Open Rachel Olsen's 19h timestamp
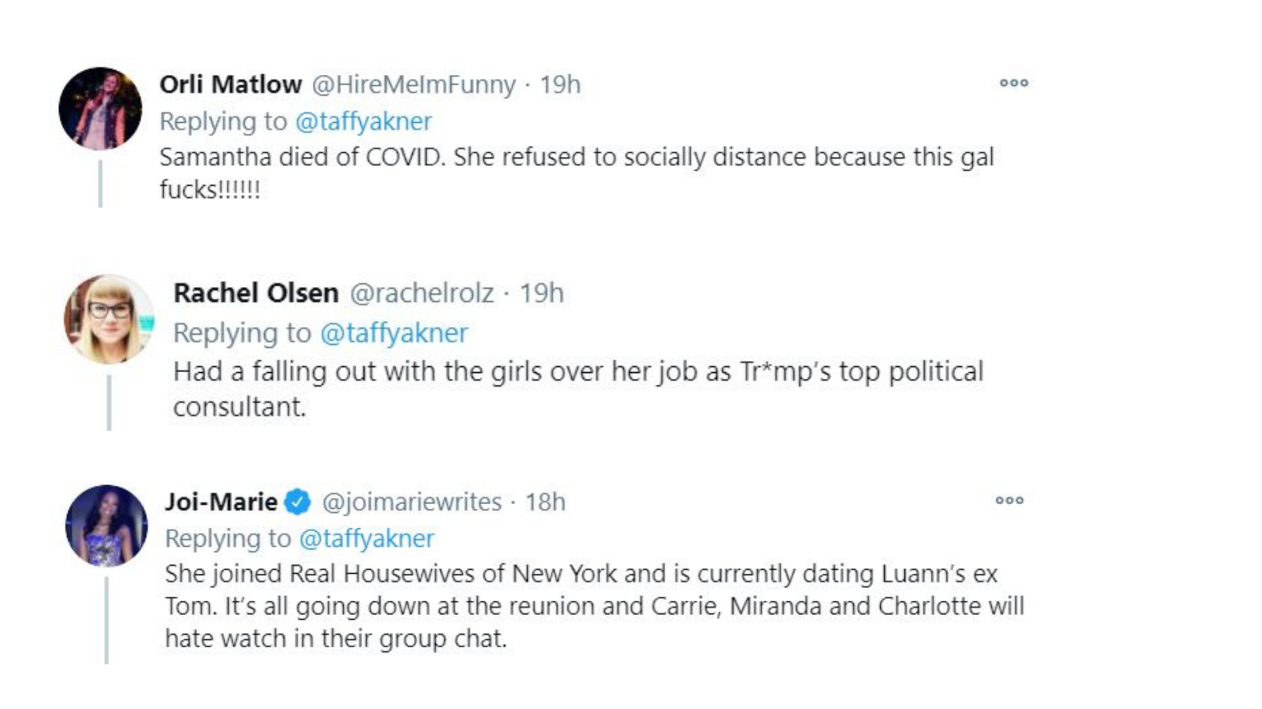 click(542, 293)
